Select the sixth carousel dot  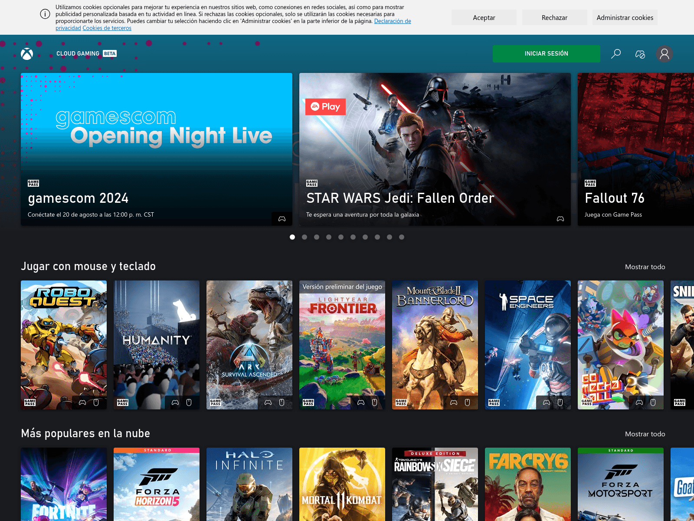click(353, 237)
